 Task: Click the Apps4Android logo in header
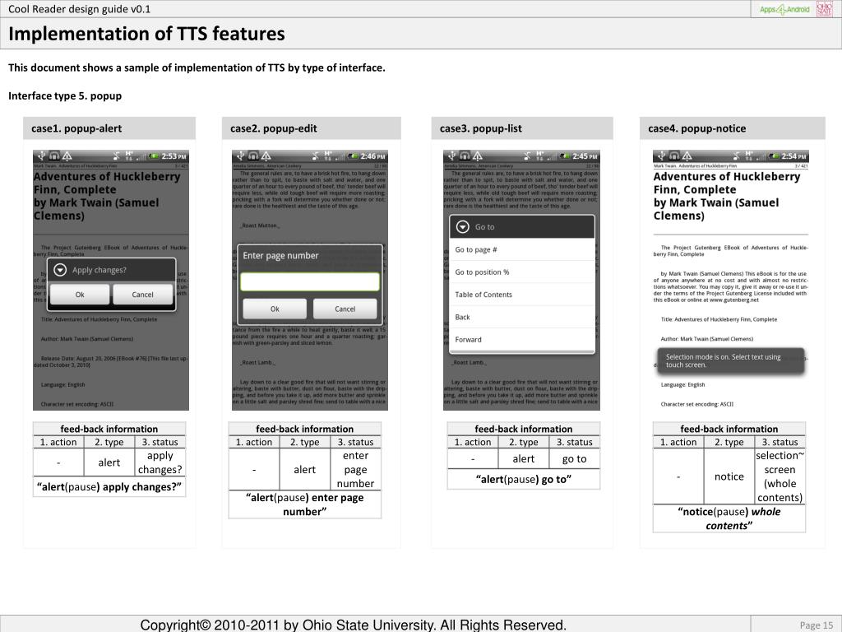(784, 9)
